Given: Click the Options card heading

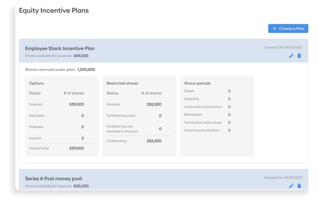Looking at the screenshot, I should tap(36, 83).
